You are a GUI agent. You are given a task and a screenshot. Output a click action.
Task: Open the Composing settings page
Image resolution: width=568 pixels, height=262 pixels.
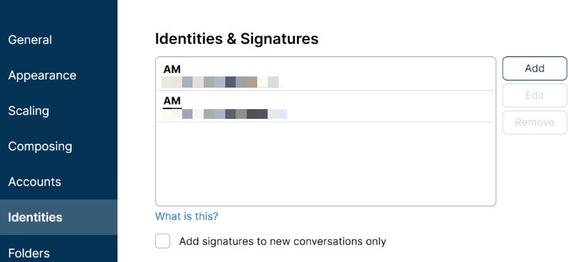click(x=40, y=146)
